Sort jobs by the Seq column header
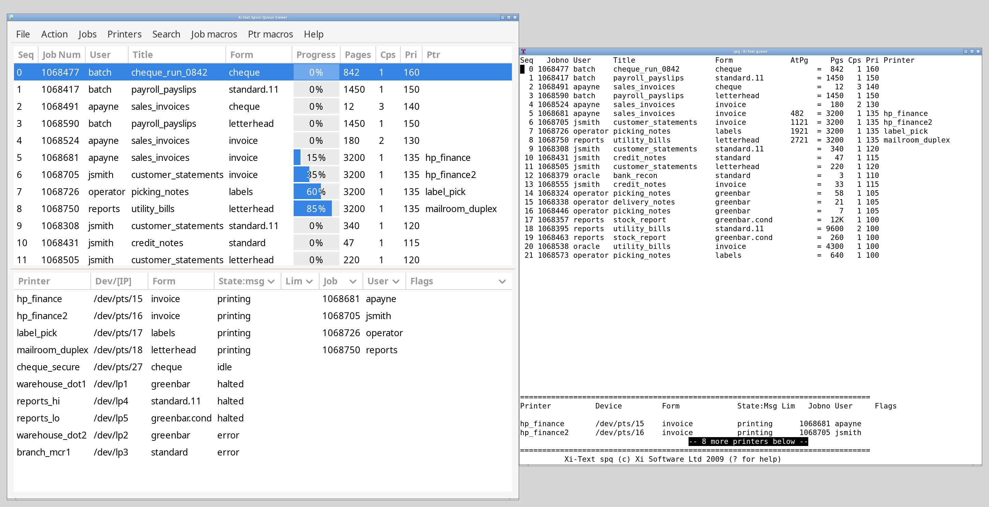 coord(26,55)
